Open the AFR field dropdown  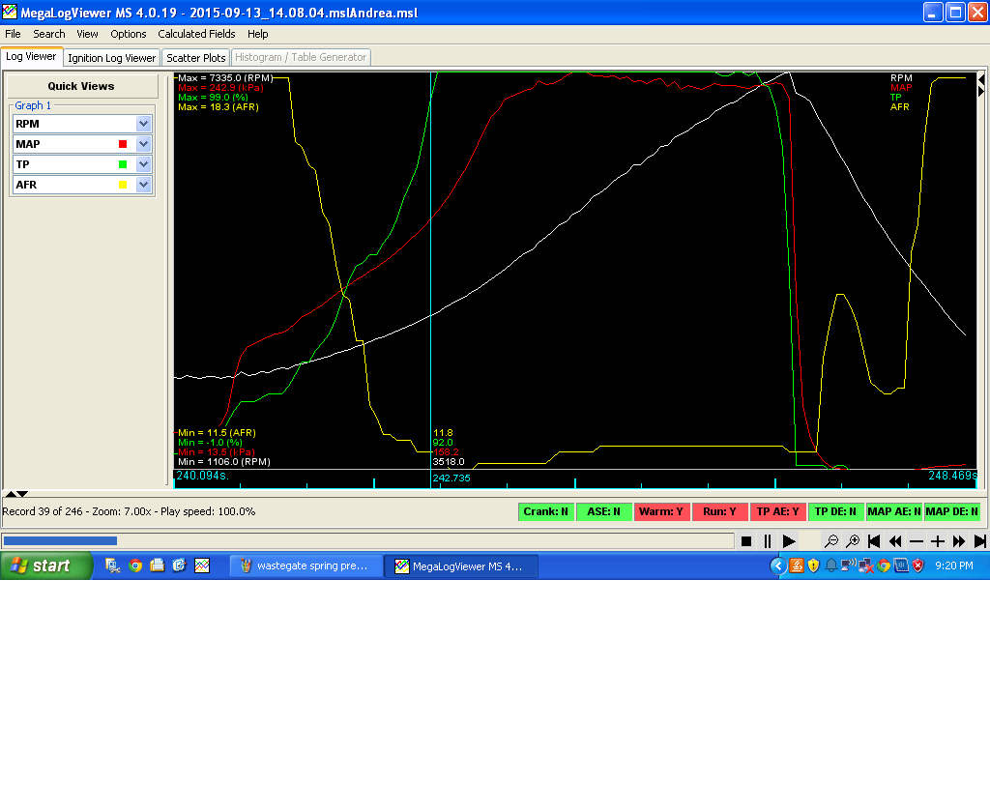[x=144, y=185]
